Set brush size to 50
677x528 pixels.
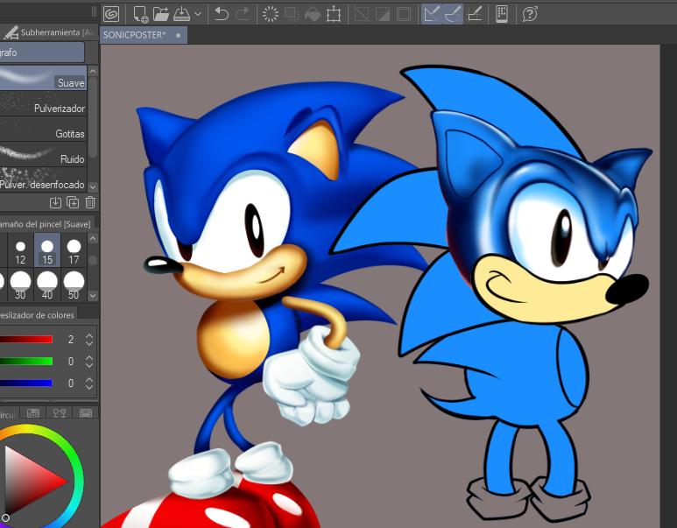coord(74,285)
